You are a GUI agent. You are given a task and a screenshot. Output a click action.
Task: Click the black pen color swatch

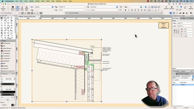(8, 92)
